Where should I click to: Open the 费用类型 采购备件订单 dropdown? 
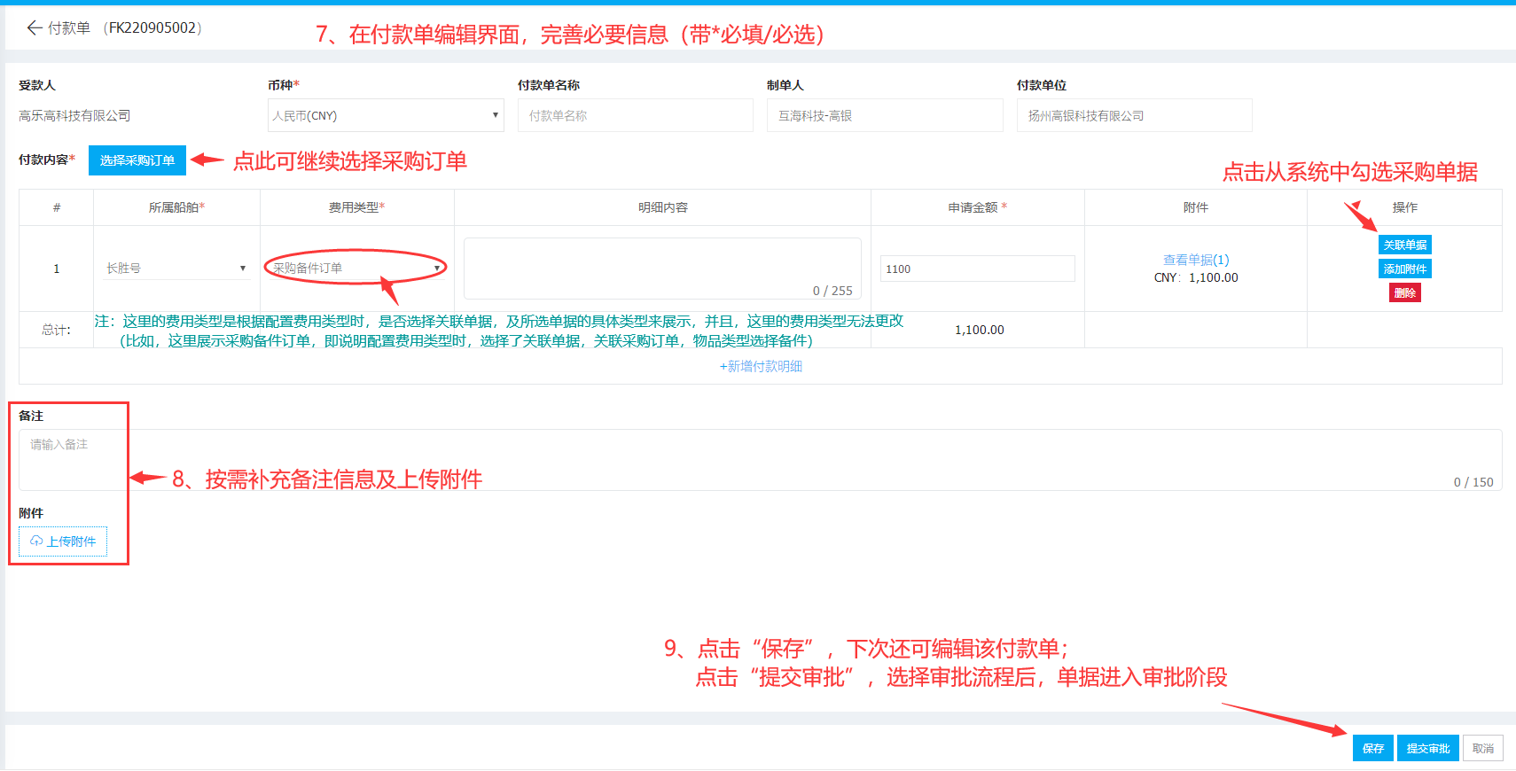pyautogui.click(x=356, y=268)
